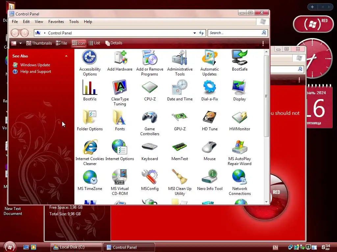337x252 pixels.
Task: Open the Fonts folder icon
Action: point(120,117)
